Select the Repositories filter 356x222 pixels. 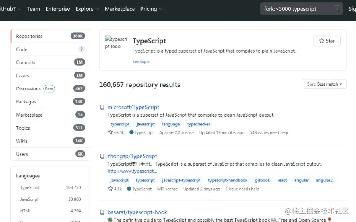(51, 36)
